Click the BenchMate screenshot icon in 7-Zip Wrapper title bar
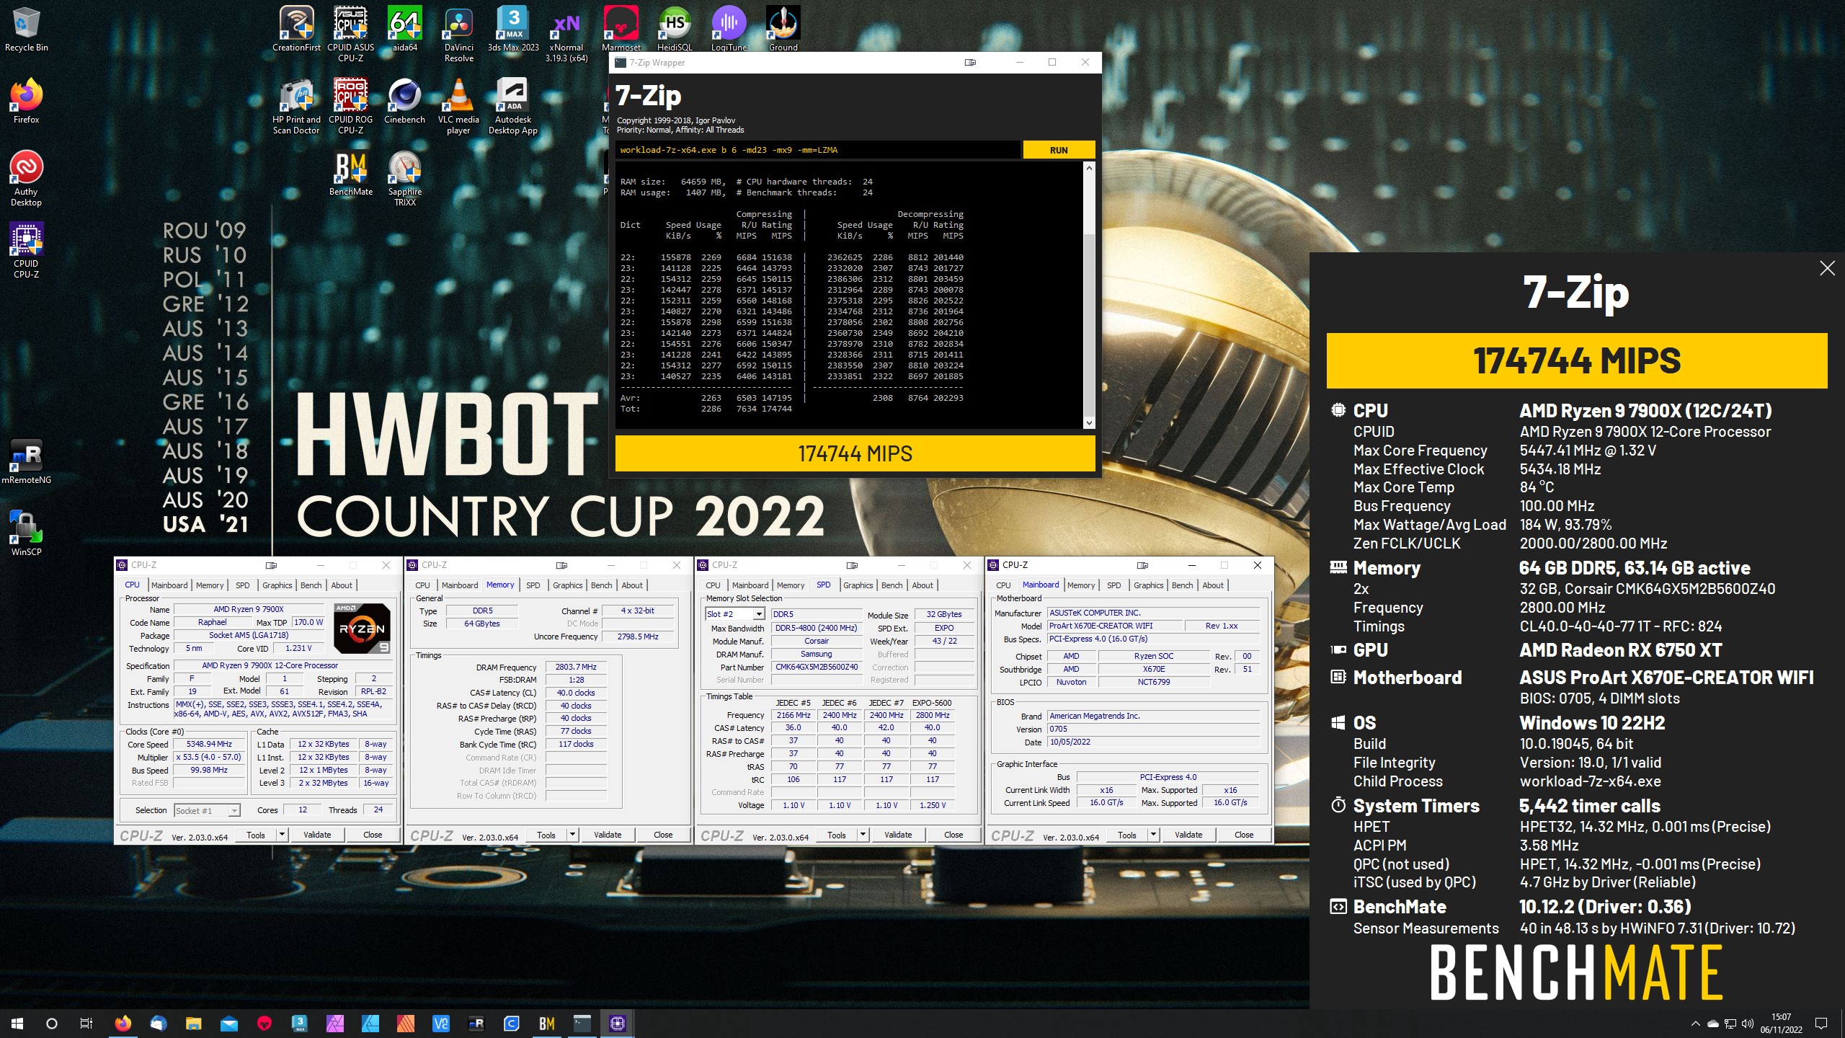 point(970,63)
